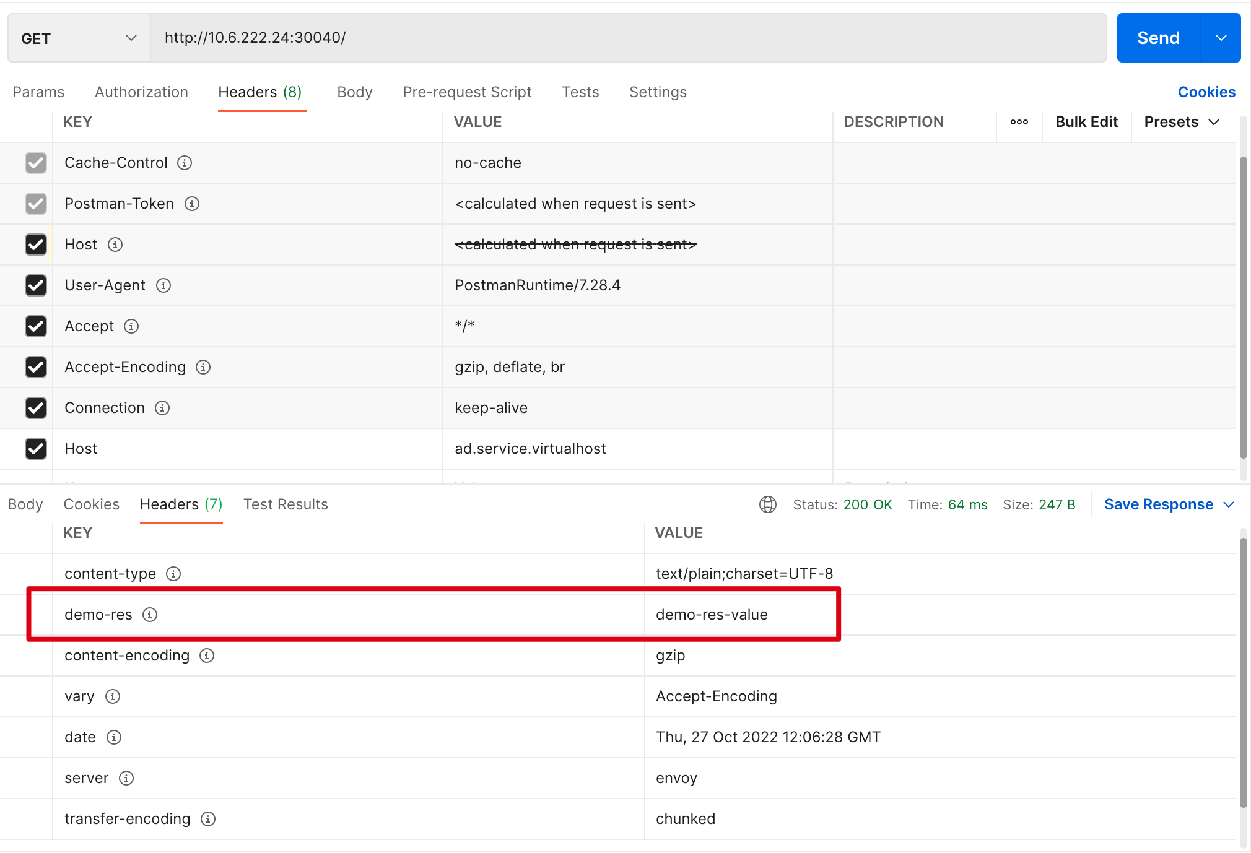Click info icon next to Cache-Control

185,163
